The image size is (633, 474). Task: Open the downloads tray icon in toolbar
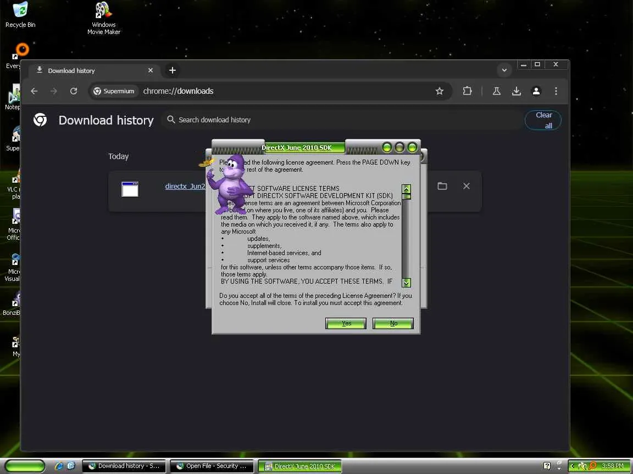(x=517, y=91)
